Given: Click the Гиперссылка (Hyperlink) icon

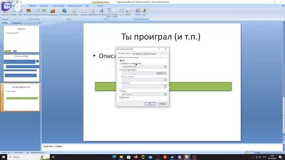Looking at the screenshot, I should tap(65, 12).
